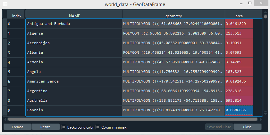270x135 pixels.
Task: Select the 'Azerbaijan' name cell
Action: (74, 43)
